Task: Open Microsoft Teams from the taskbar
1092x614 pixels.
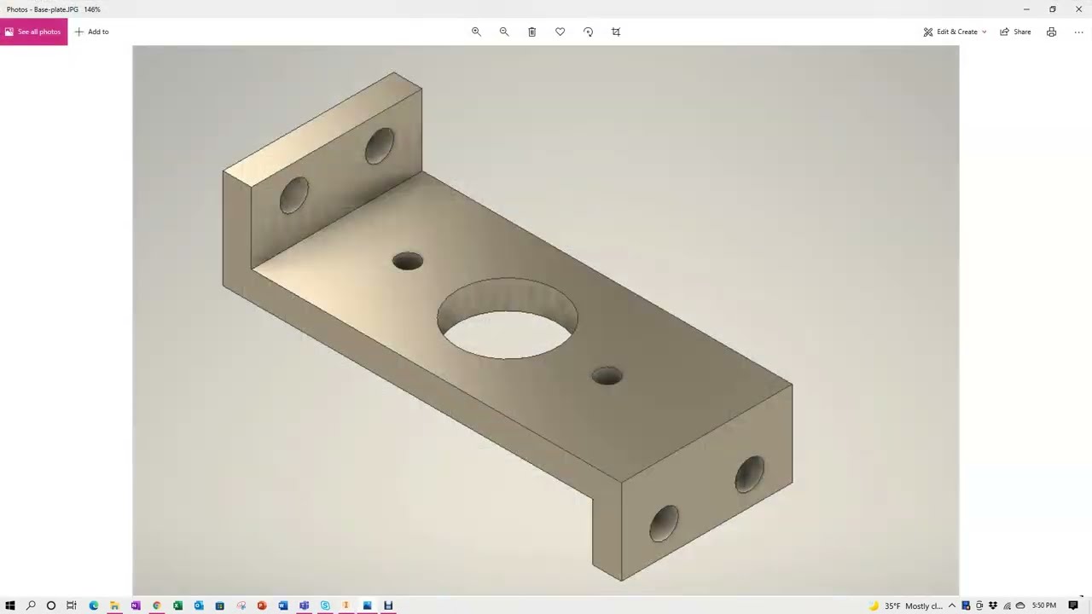Action: click(304, 605)
